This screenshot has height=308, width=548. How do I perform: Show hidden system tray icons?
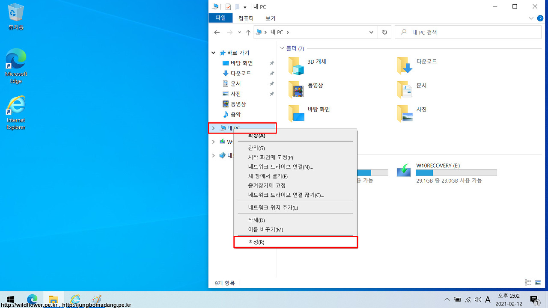(447, 299)
